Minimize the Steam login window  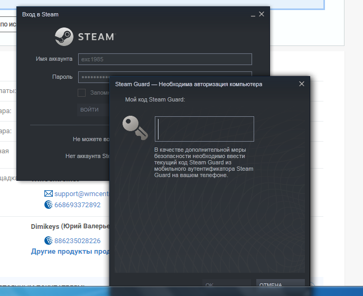[253, 15]
